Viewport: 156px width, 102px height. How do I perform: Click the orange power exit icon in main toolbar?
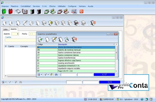81,11
